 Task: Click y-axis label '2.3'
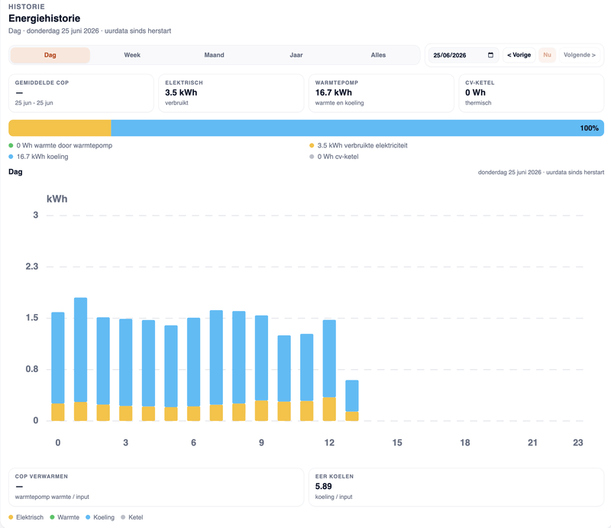pos(32,267)
